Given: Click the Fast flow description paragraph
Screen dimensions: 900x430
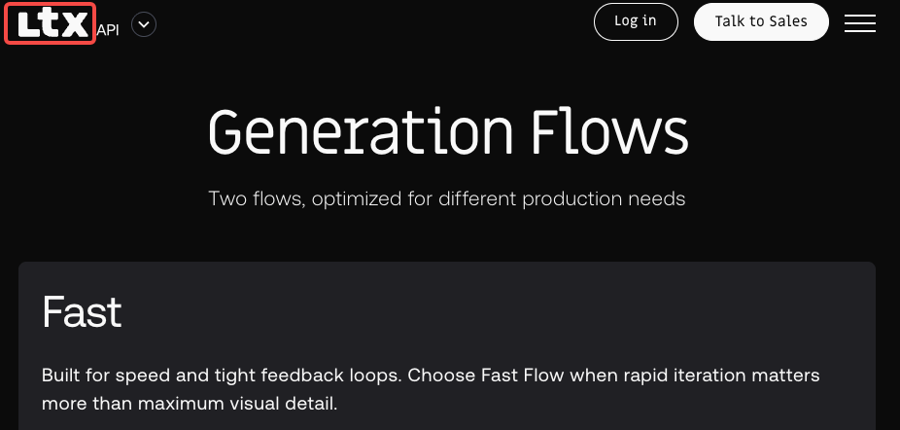Looking at the screenshot, I should (x=431, y=388).
